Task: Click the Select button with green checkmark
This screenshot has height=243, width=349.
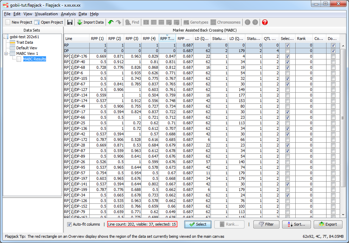Action: [198, 225]
